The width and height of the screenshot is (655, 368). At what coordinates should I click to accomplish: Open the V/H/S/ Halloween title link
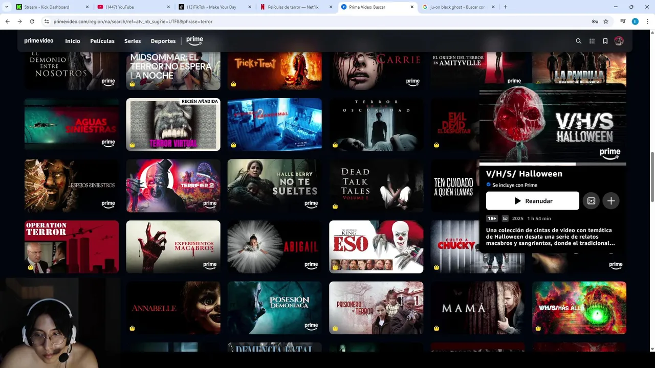pyautogui.click(x=524, y=174)
